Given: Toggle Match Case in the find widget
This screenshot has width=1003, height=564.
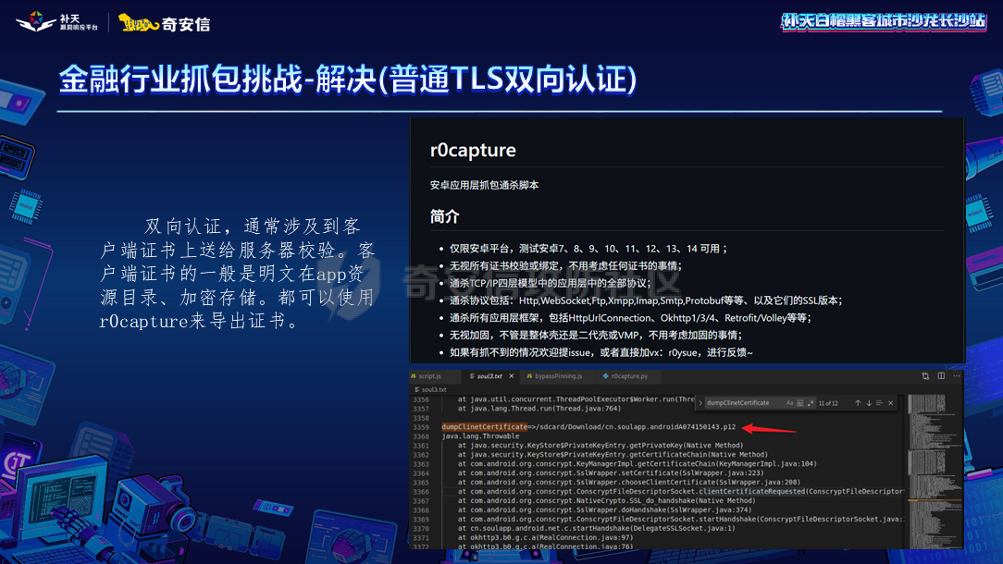Looking at the screenshot, I should 789,403.
